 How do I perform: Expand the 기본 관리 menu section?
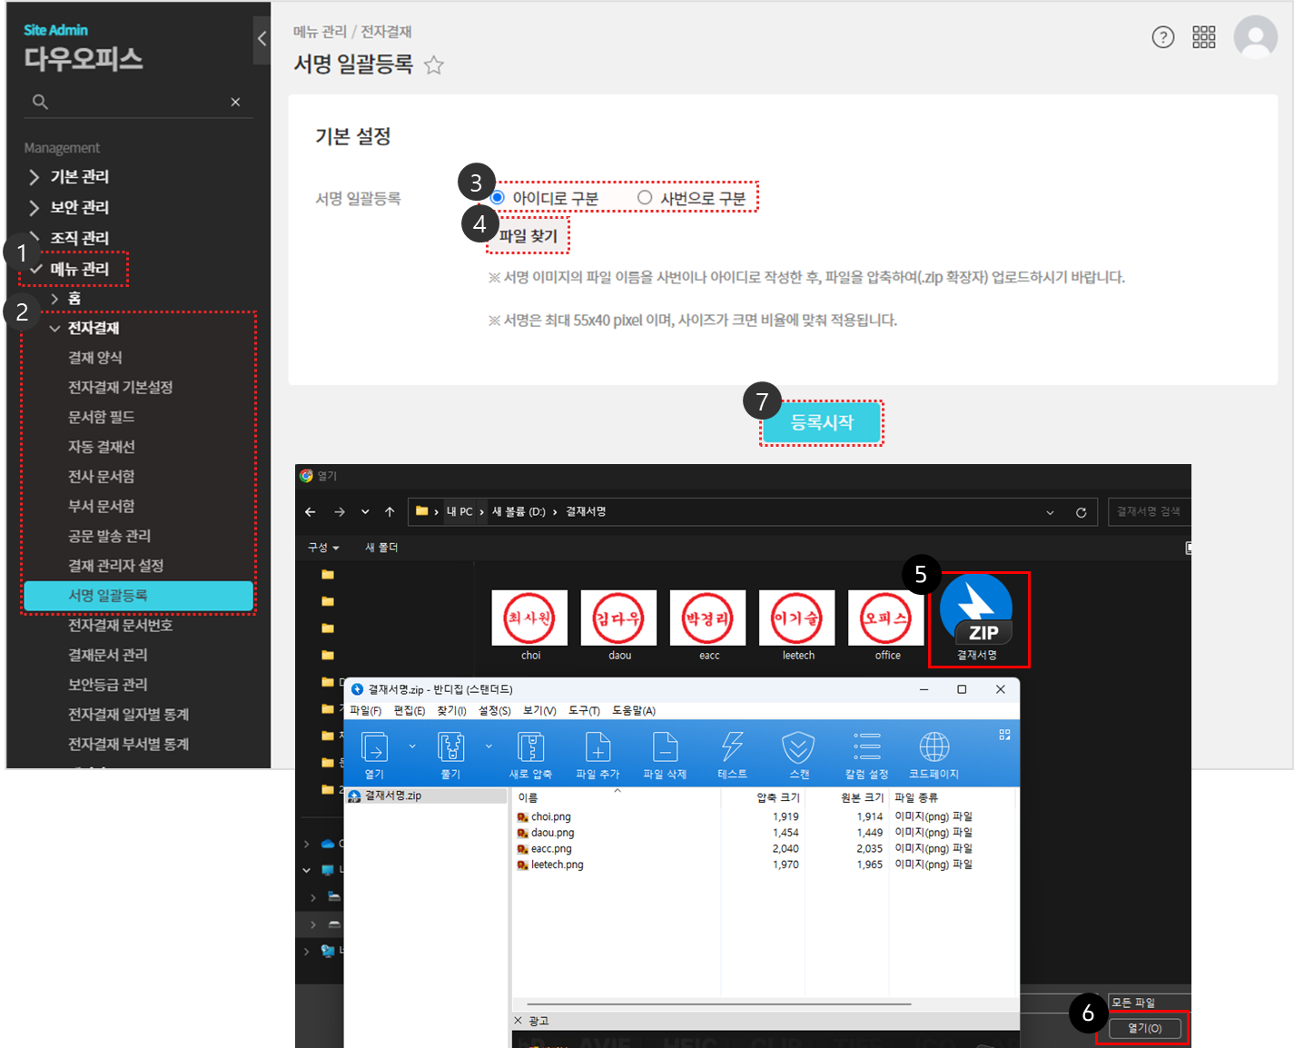[80, 176]
